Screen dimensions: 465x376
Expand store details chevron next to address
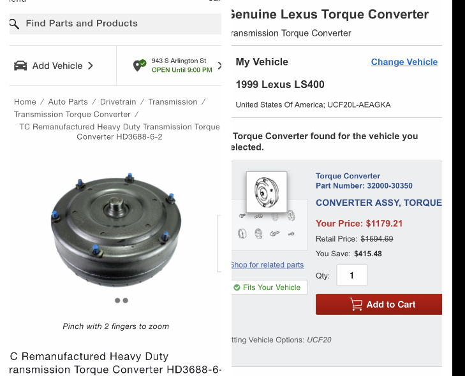pos(219,66)
